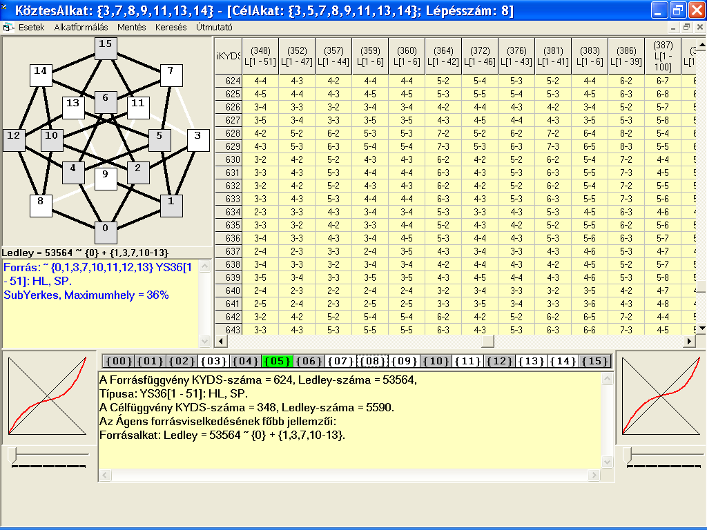
Task: Open the Keresés menu
Action: point(171,27)
